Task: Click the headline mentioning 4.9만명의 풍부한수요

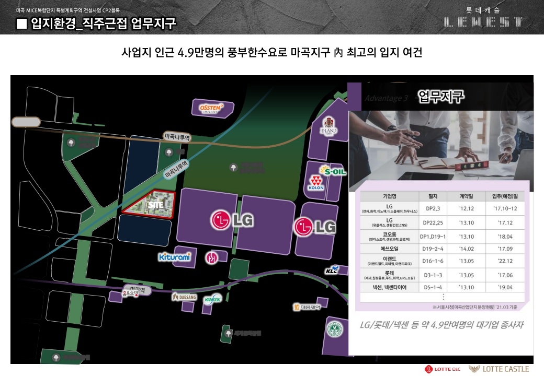Action: 271,52
